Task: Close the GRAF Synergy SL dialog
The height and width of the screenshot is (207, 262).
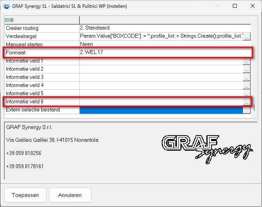Action: click(x=253, y=6)
